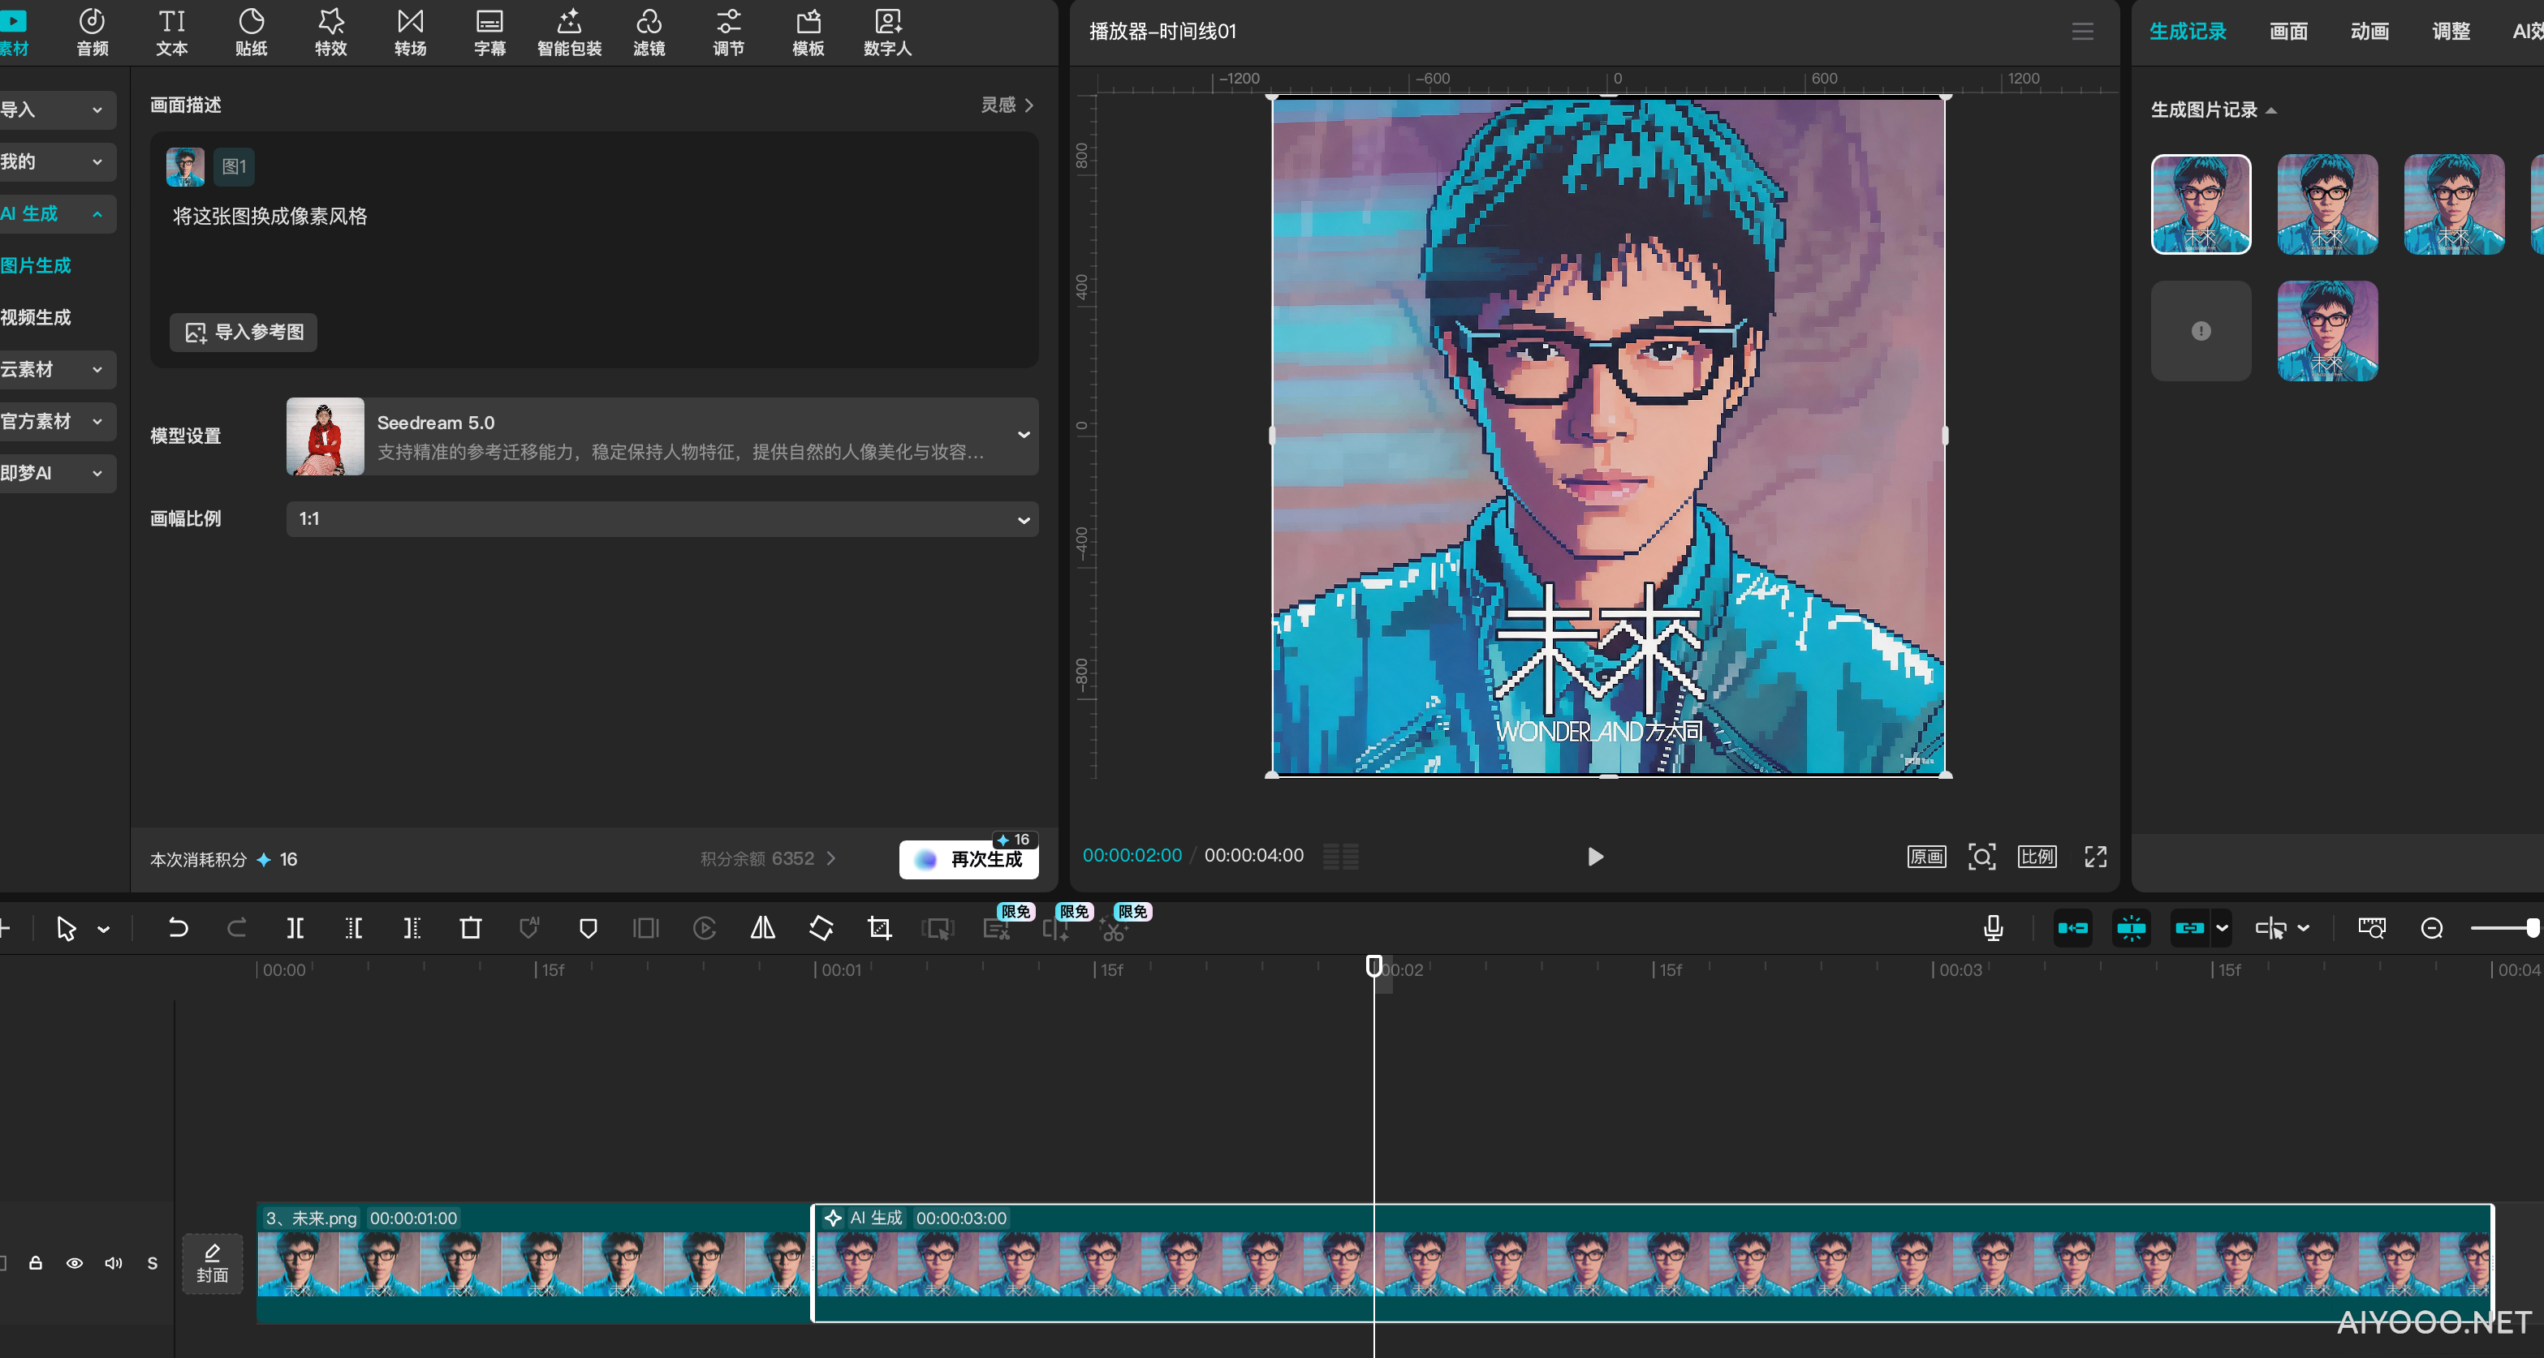
Task: Add a marker with the shield icon
Action: coord(589,928)
